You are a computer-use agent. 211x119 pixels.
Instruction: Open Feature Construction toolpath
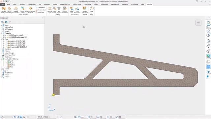click(x=16, y=10)
